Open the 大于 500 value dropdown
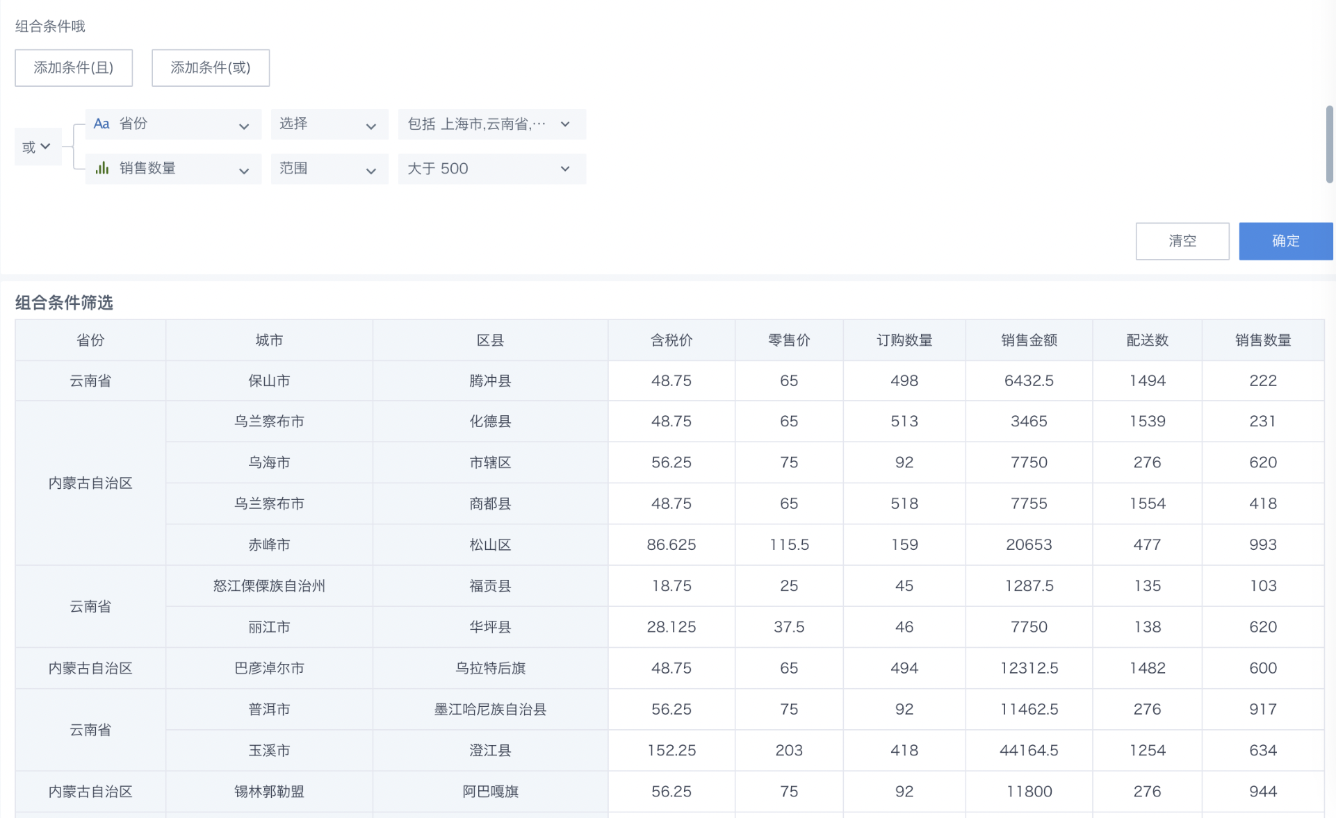Image resolution: width=1336 pixels, height=818 pixels. (x=491, y=169)
